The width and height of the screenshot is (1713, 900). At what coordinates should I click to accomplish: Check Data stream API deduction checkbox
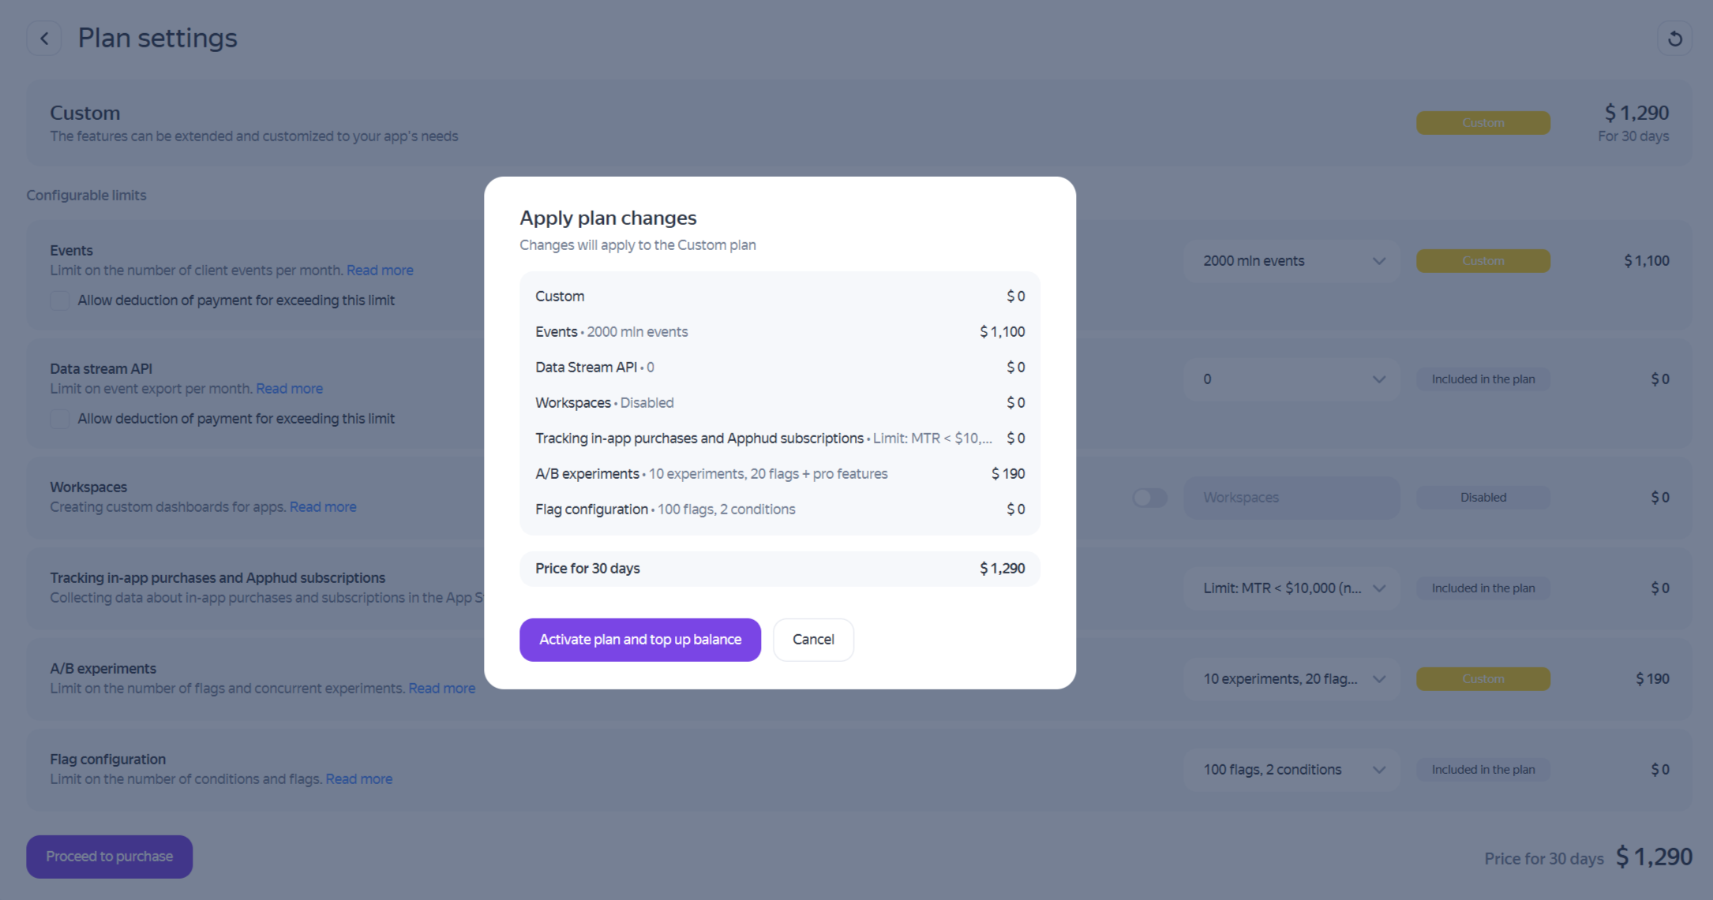[60, 419]
